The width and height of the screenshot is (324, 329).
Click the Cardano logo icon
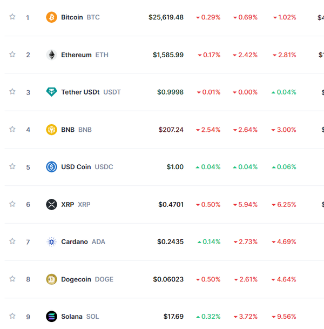(x=51, y=242)
